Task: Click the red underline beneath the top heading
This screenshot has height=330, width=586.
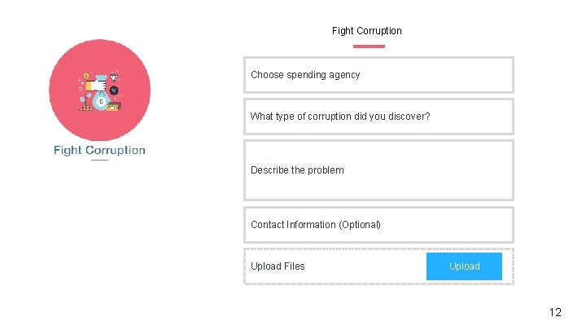Action: coord(370,46)
